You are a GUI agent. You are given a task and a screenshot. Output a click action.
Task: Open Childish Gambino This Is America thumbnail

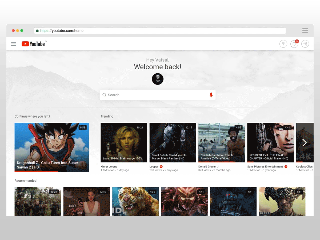coord(222,143)
